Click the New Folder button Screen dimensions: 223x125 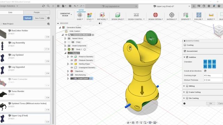coord(40,18)
